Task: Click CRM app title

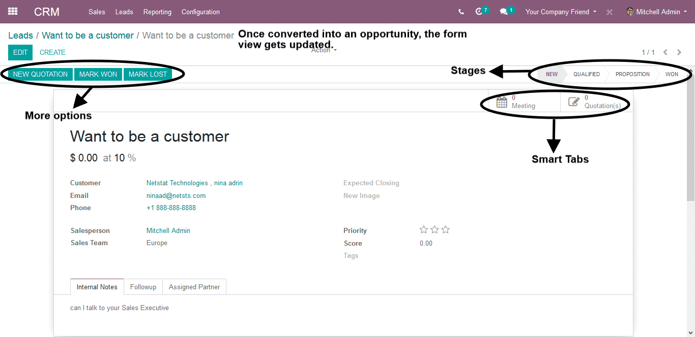Action: 47,12
